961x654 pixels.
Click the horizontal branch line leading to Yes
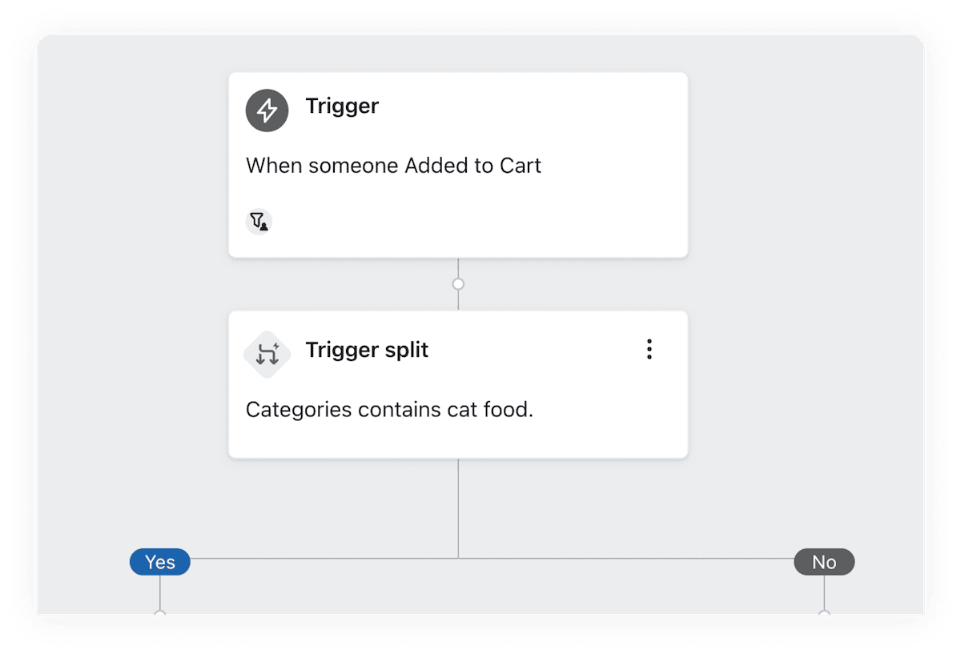[320, 559]
